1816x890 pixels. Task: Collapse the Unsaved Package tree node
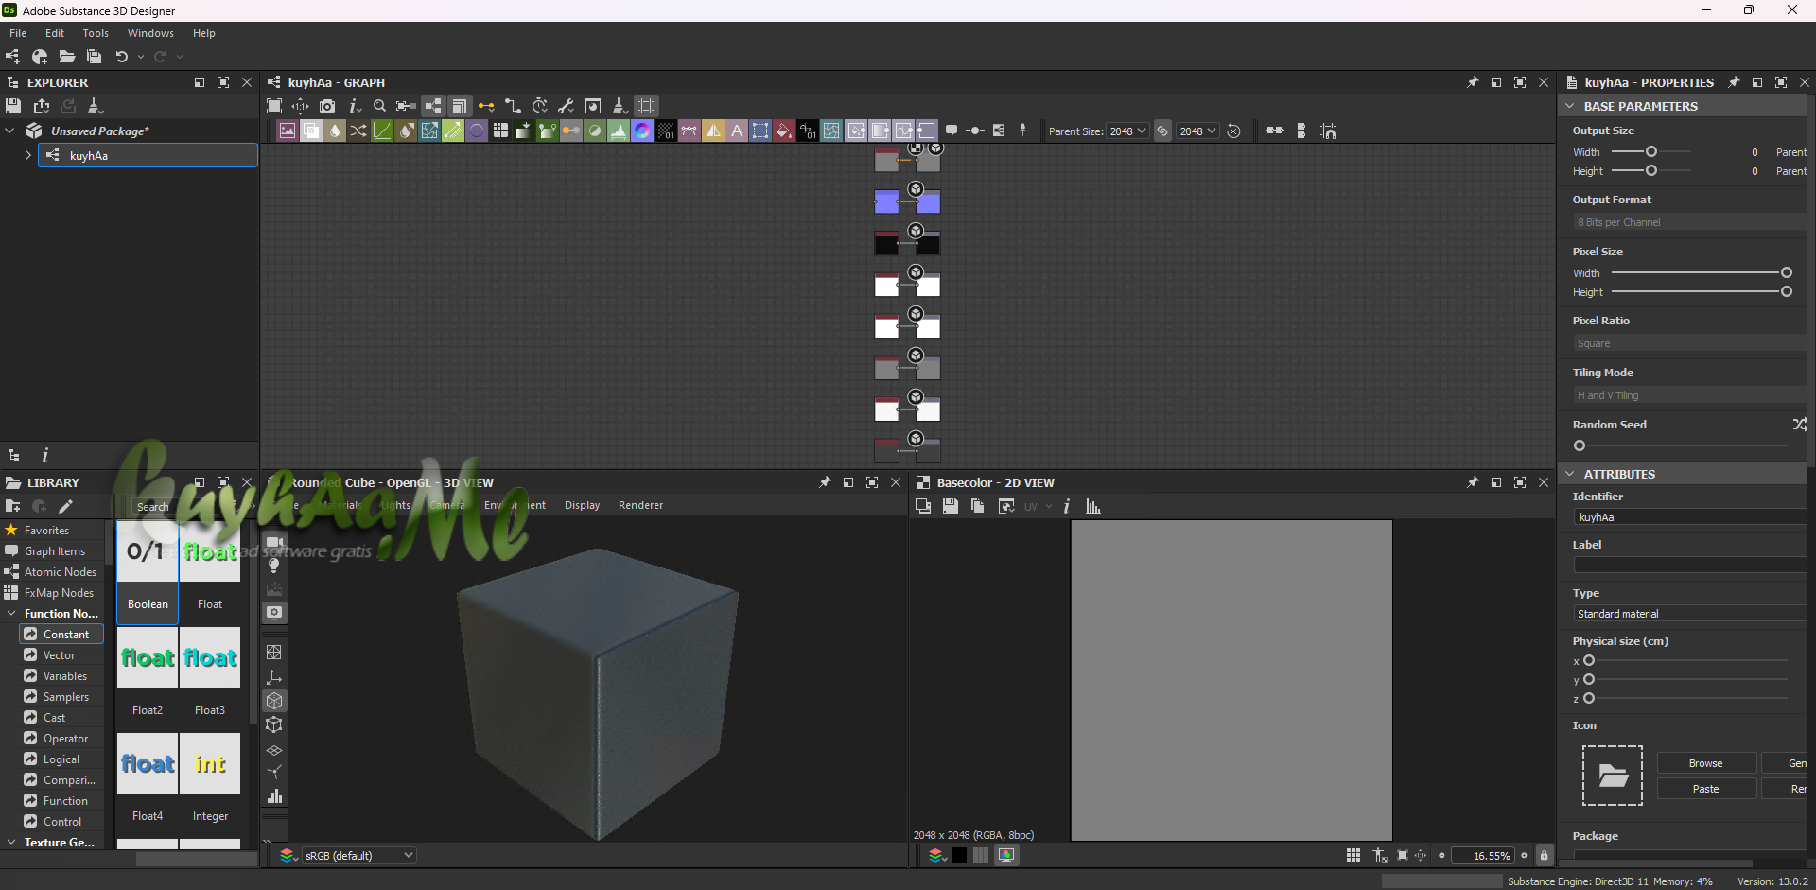click(9, 131)
